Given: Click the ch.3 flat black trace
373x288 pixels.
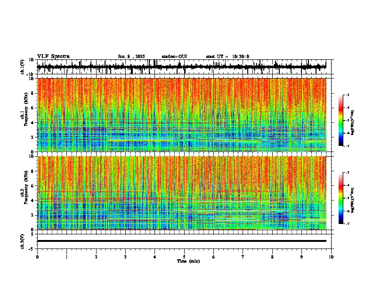Looking at the screenshot, I should click(182, 241).
